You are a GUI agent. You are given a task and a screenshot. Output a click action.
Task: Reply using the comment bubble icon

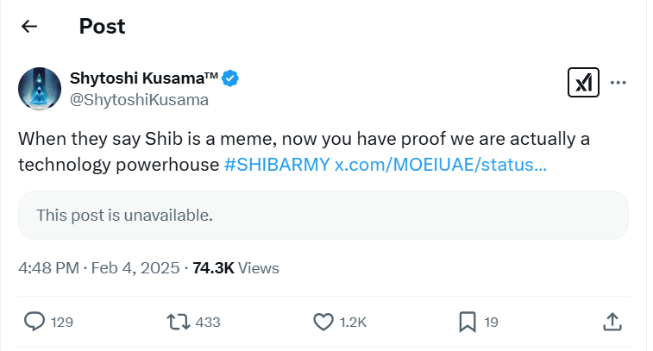tap(35, 322)
